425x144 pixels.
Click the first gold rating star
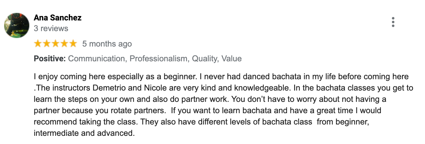click(38, 44)
